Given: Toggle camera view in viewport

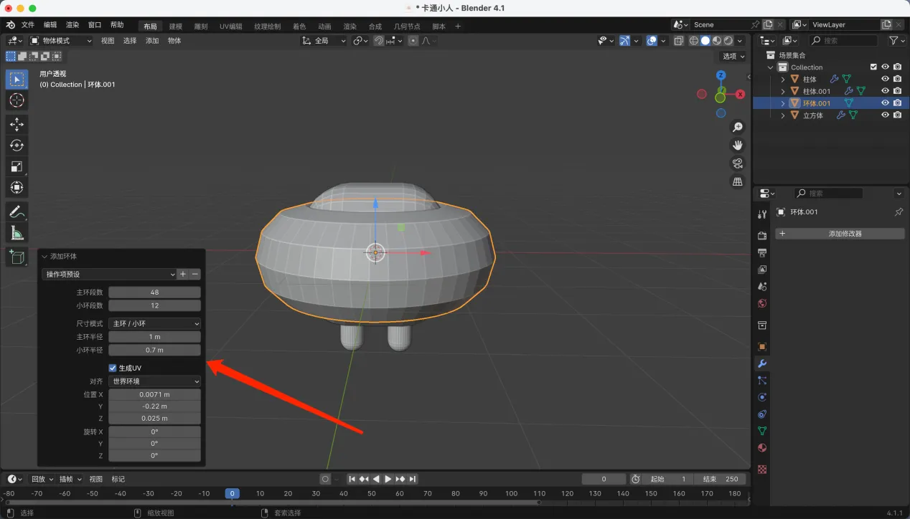Looking at the screenshot, I should (x=737, y=163).
